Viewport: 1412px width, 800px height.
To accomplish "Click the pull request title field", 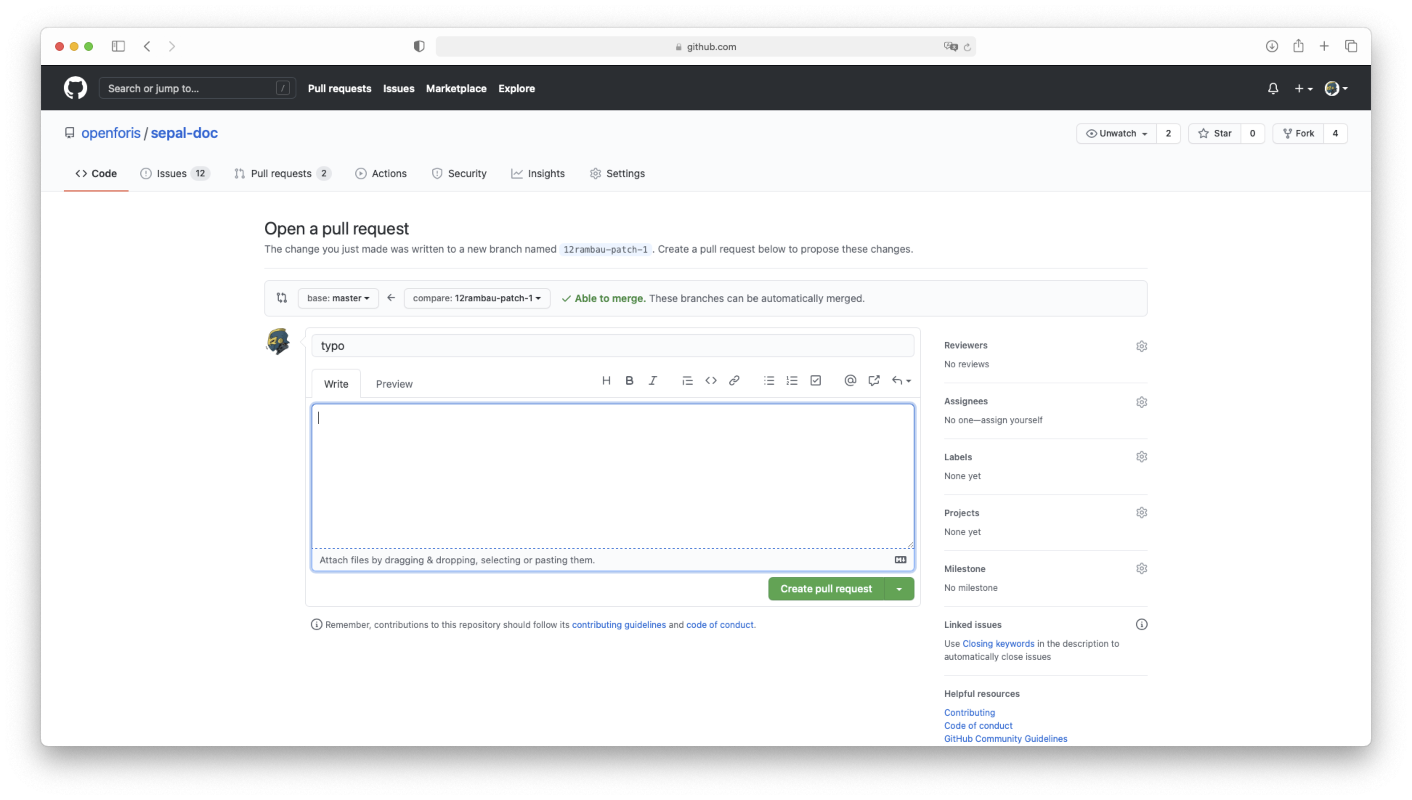I will click(x=612, y=346).
